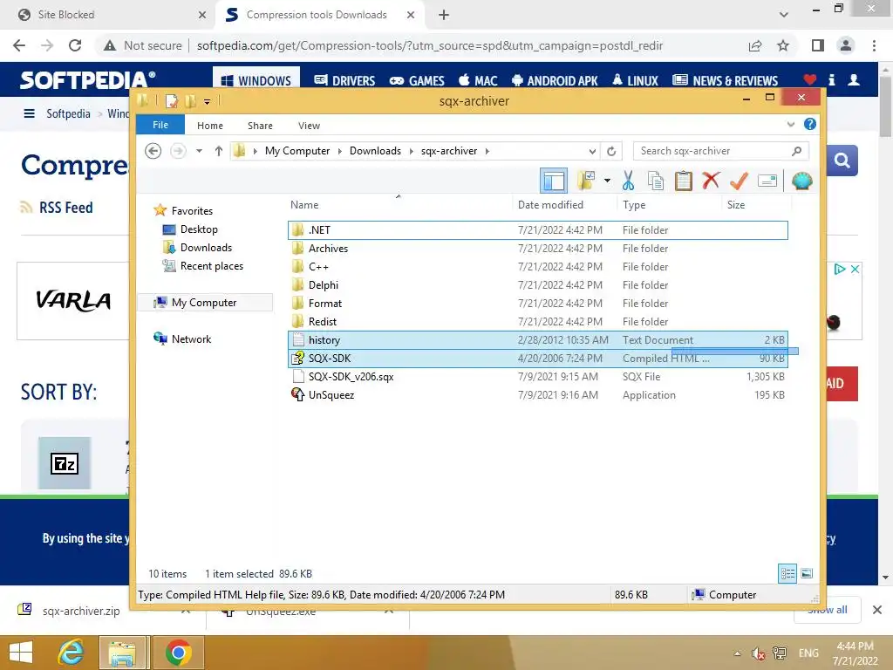The height and width of the screenshot is (670, 893).
Task: Bookmark this page with star icon
Action: [783, 45]
